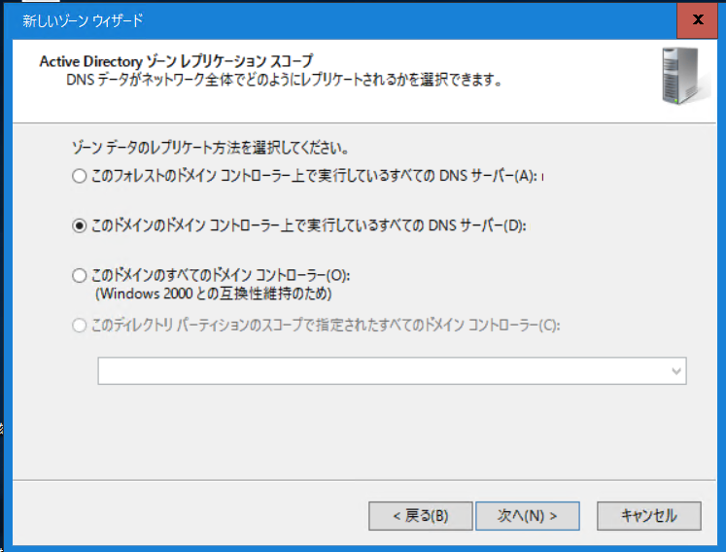This screenshot has height=552, width=726.
Task: Click the forest DNS サーバー(A) label text
Action: coord(314,176)
